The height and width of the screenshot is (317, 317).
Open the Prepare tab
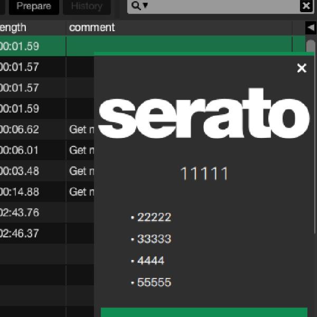(x=34, y=6)
